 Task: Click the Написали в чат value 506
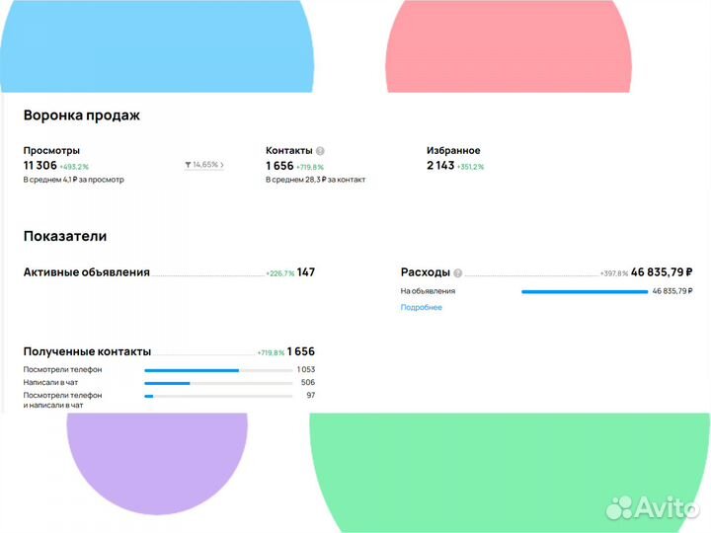point(308,382)
